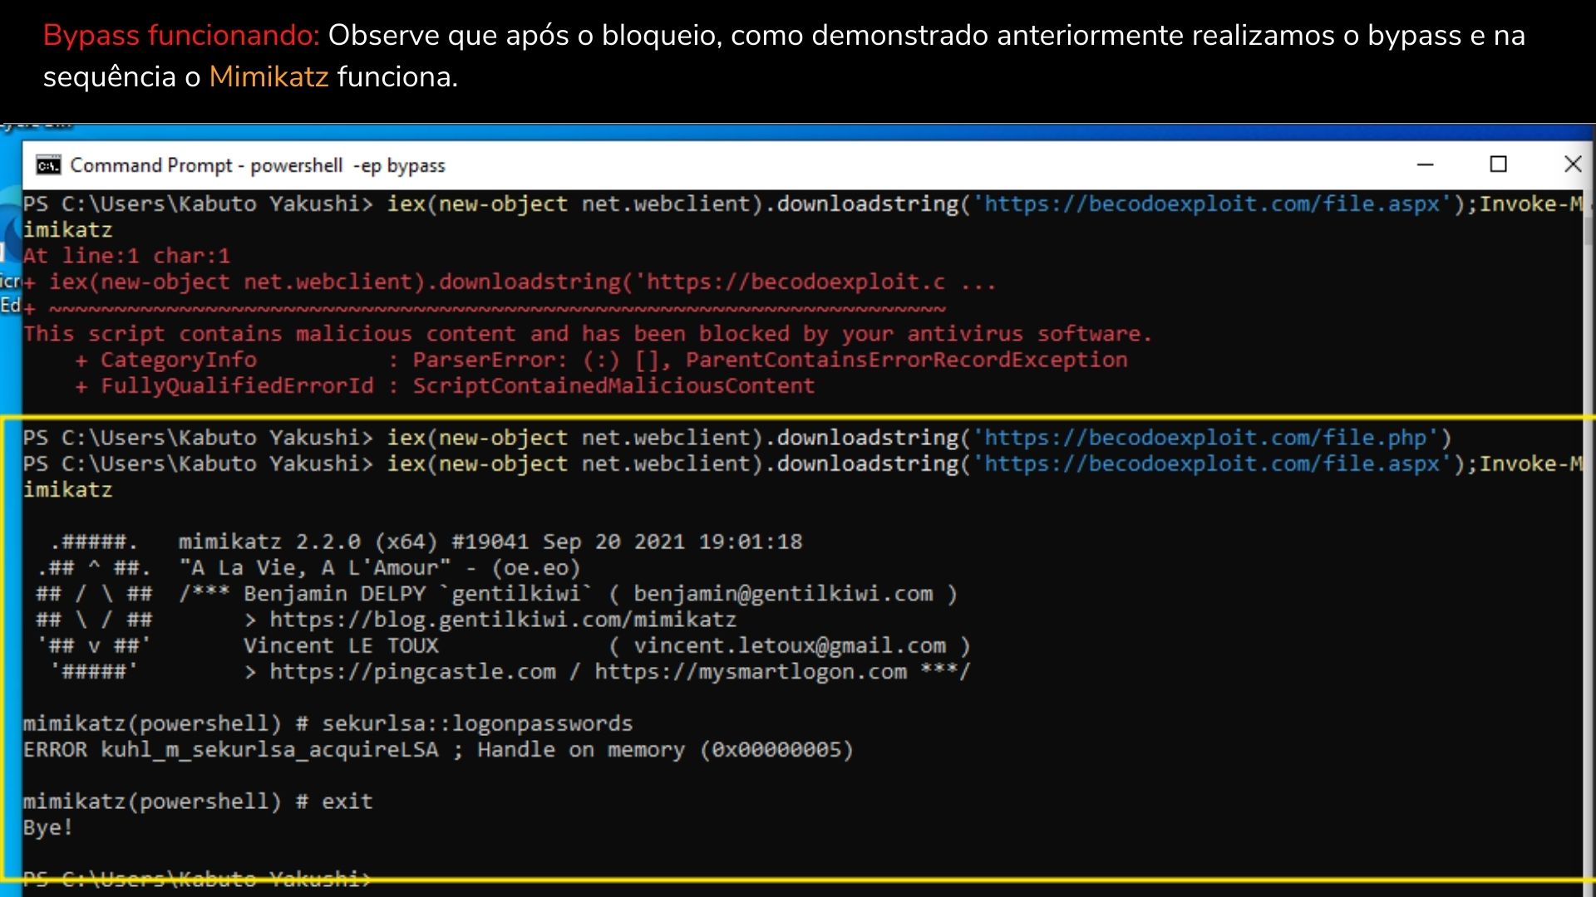The image size is (1596, 897).
Task: Minimize the Command Prompt window
Action: pyautogui.click(x=1426, y=164)
